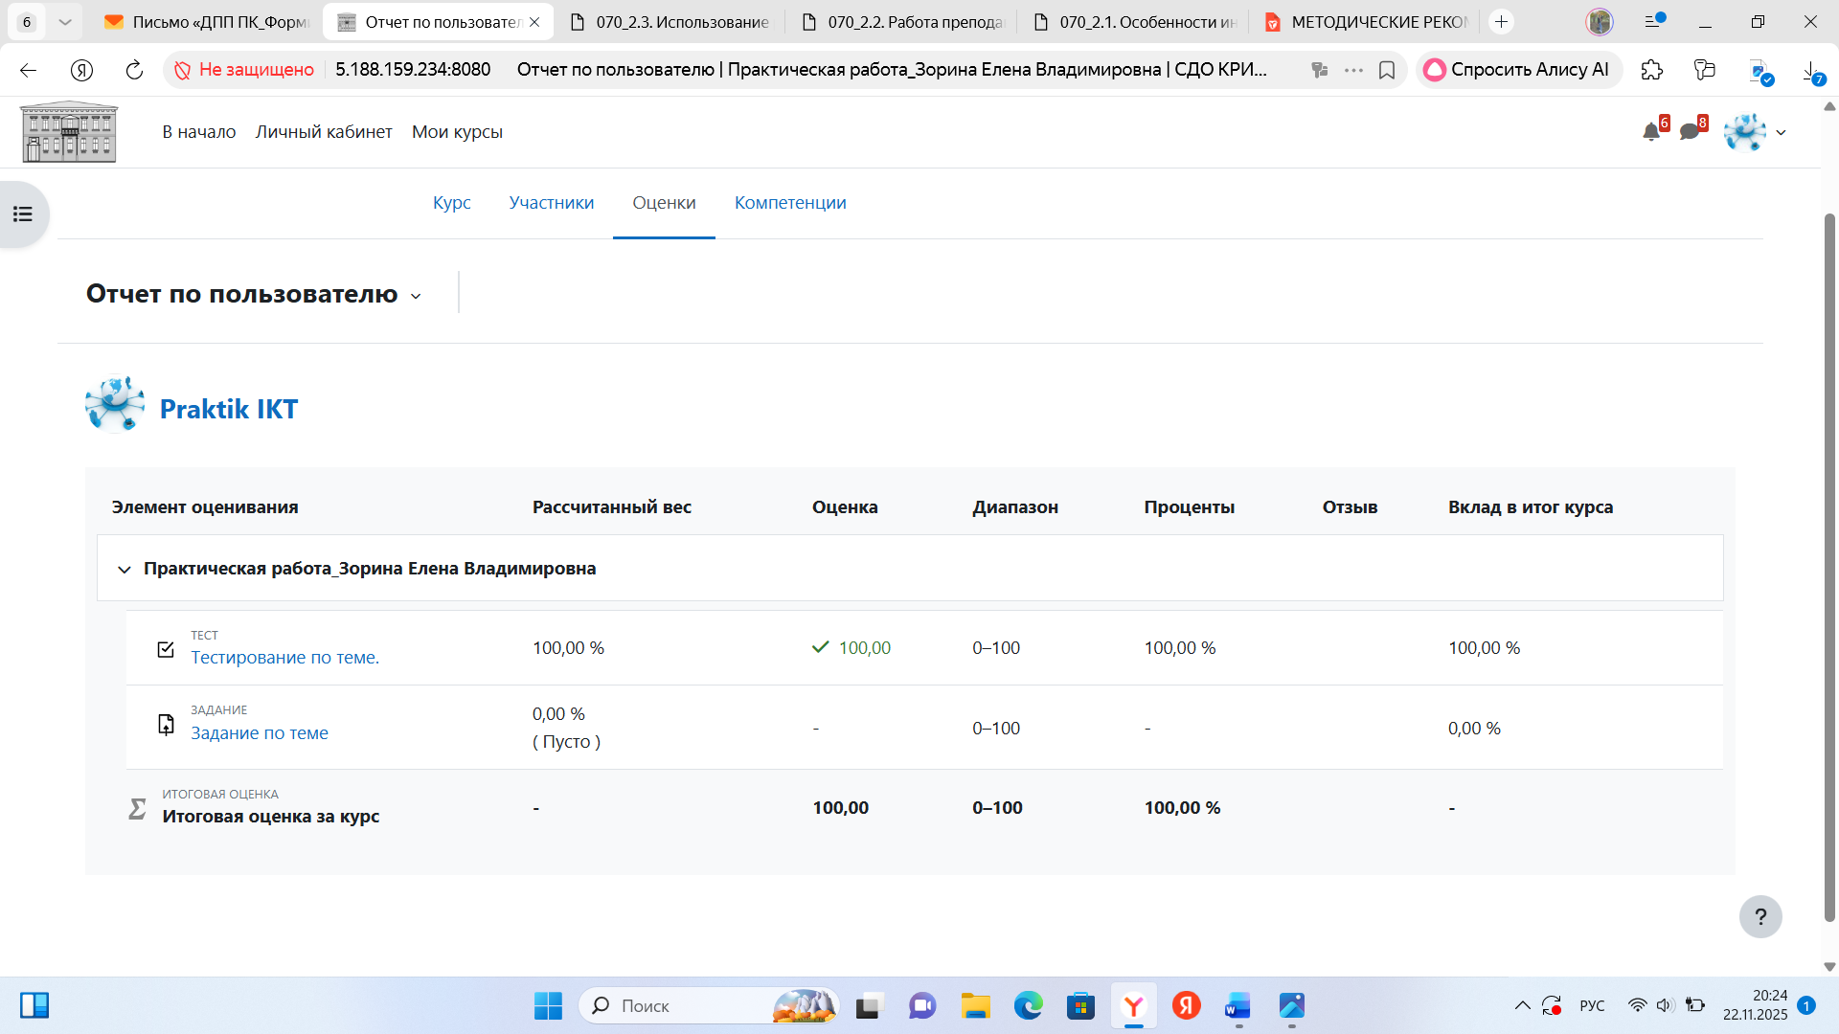The width and height of the screenshot is (1839, 1034).
Task: Bookmark this page with bookmark icon
Action: click(x=1386, y=70)
